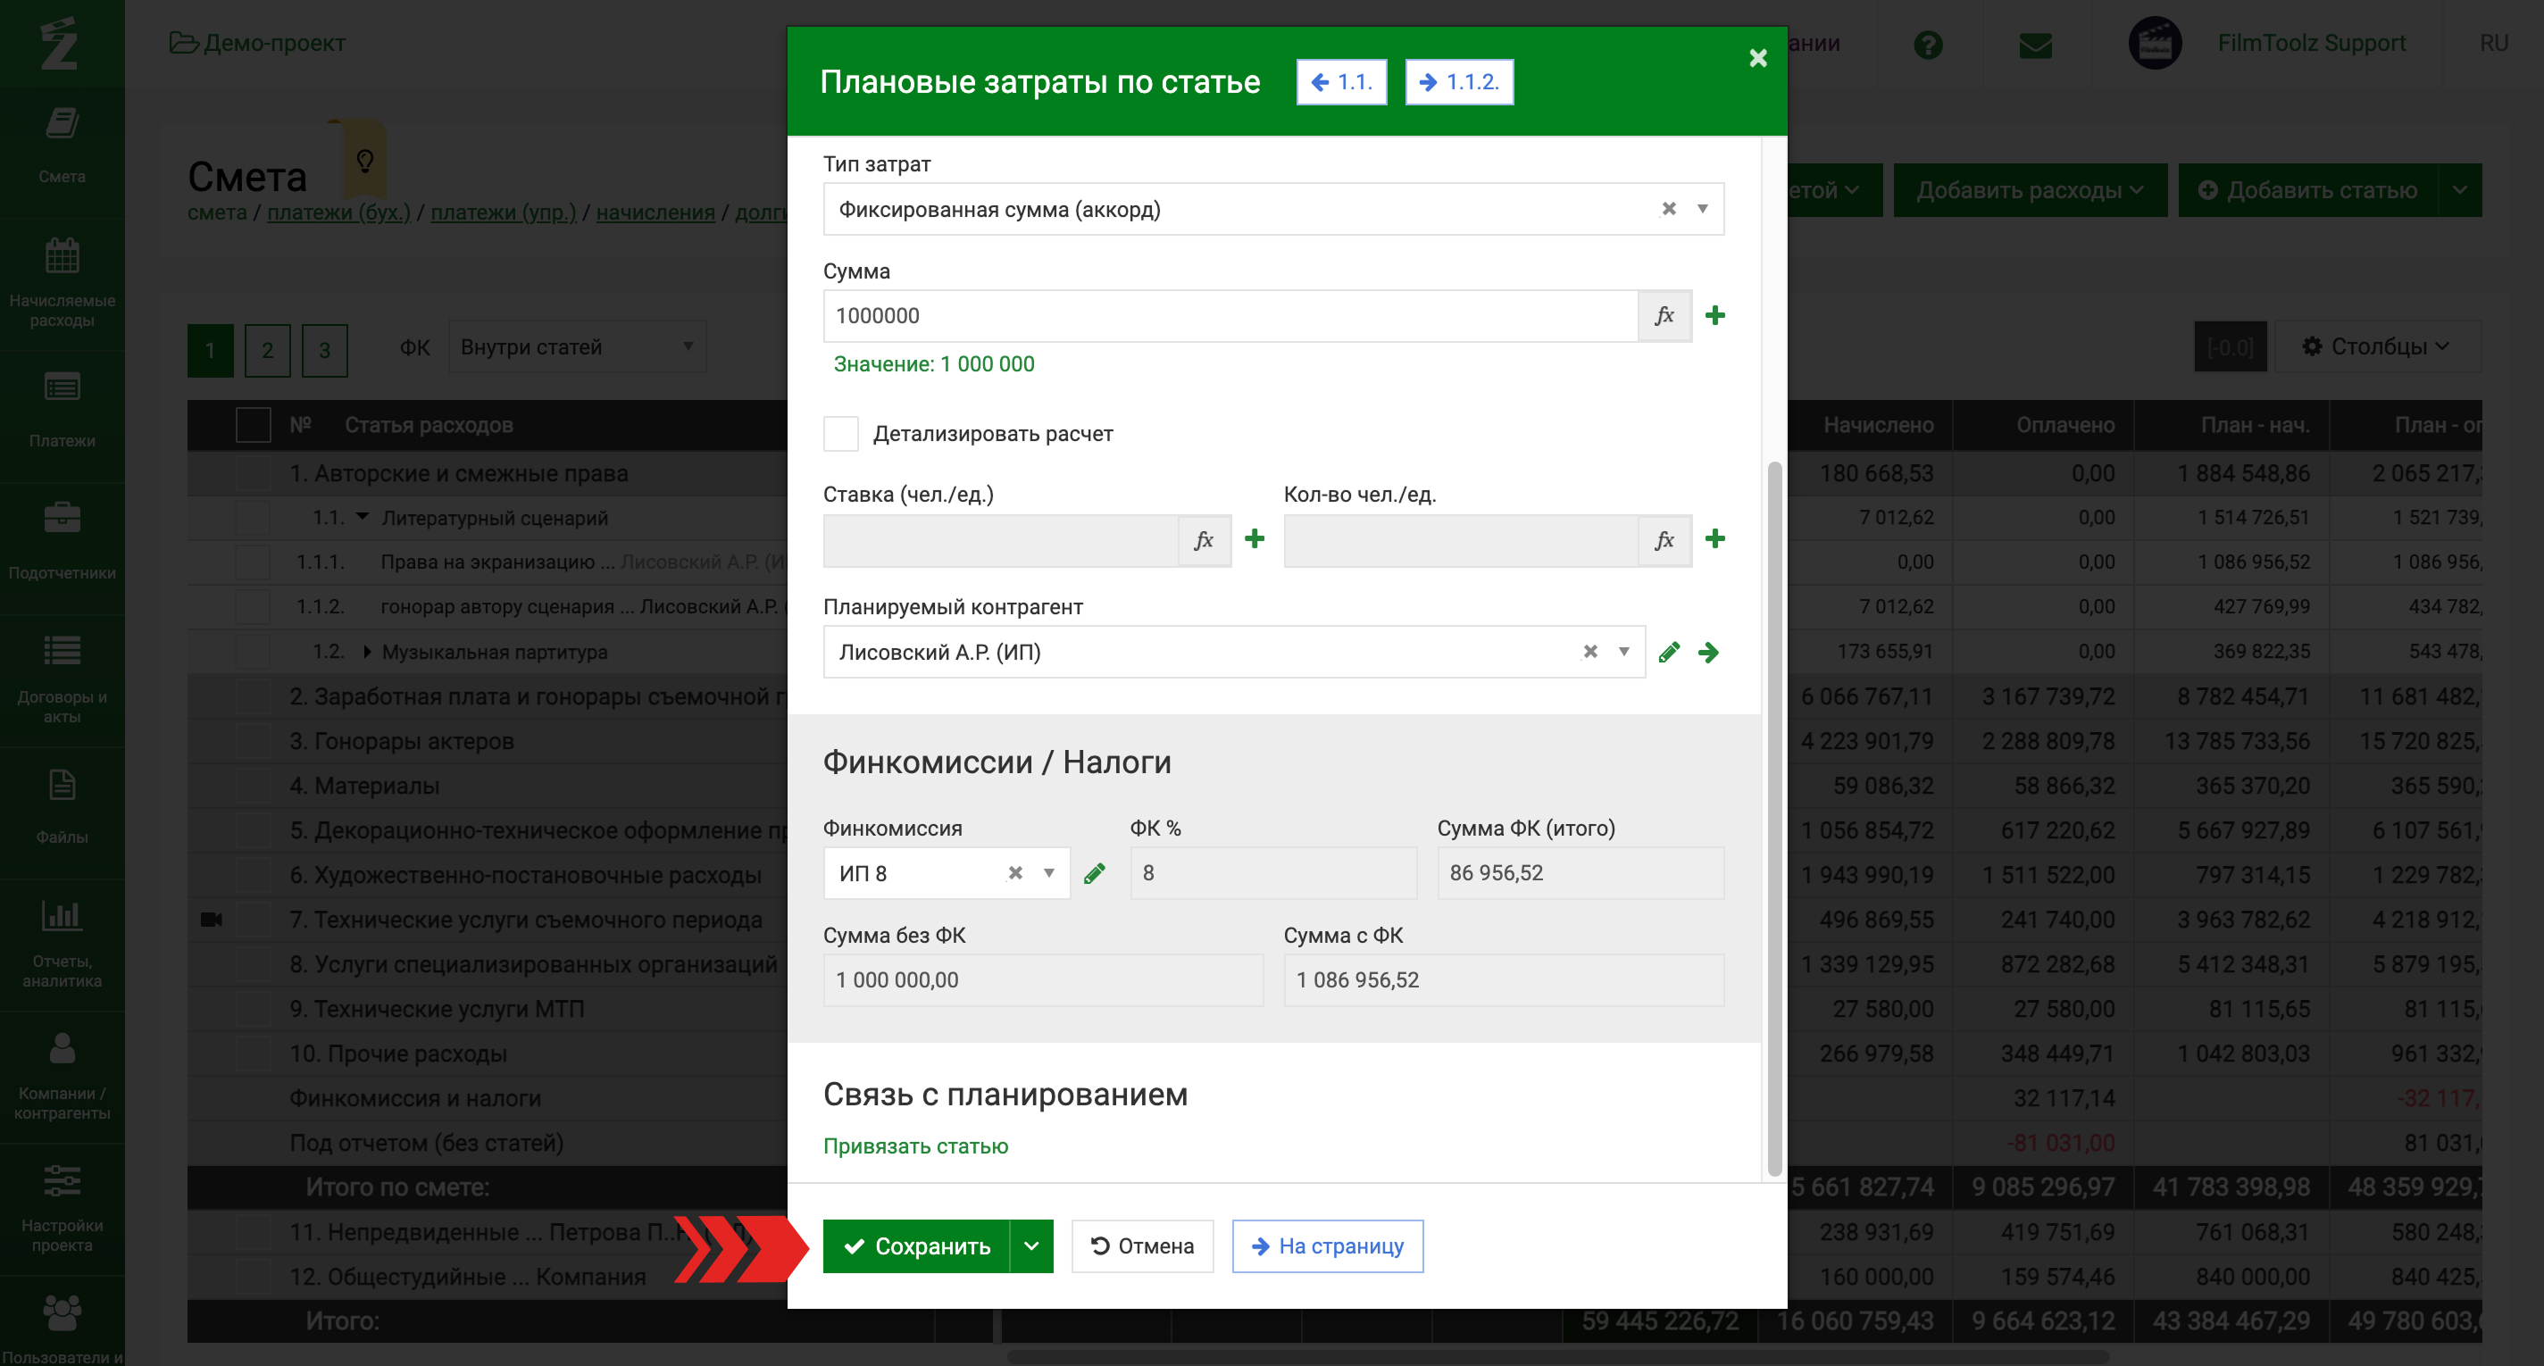Open formula editor for Ставка field

pyautogui.click(x=1204, y=539)
